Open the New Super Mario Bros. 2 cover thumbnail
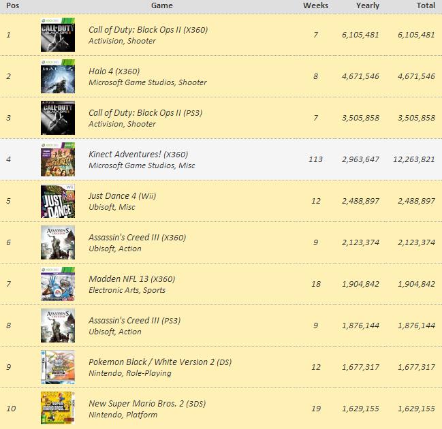 [58, 408]
